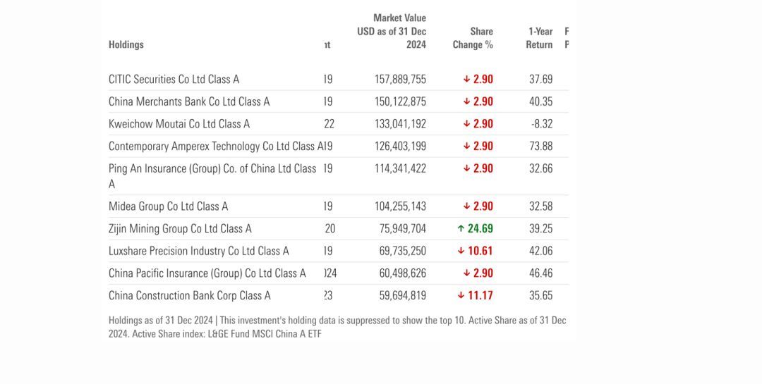Click the red arrow in Luxshare Precision row
This screenshot has height=384, width=762.
(461, 251)
